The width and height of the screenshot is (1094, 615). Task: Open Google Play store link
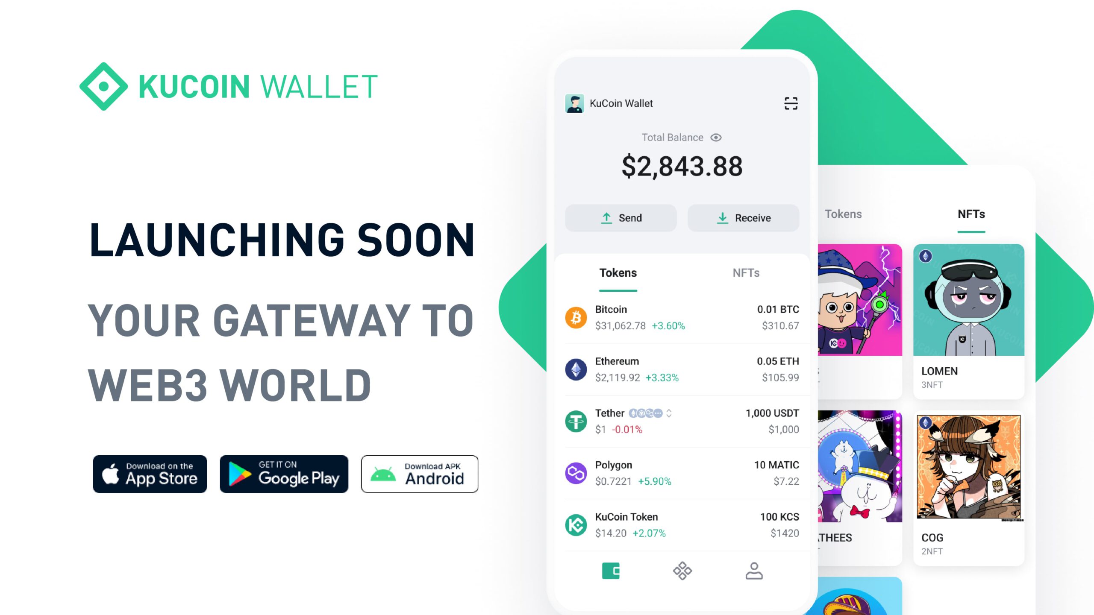[x=284, y=474]
